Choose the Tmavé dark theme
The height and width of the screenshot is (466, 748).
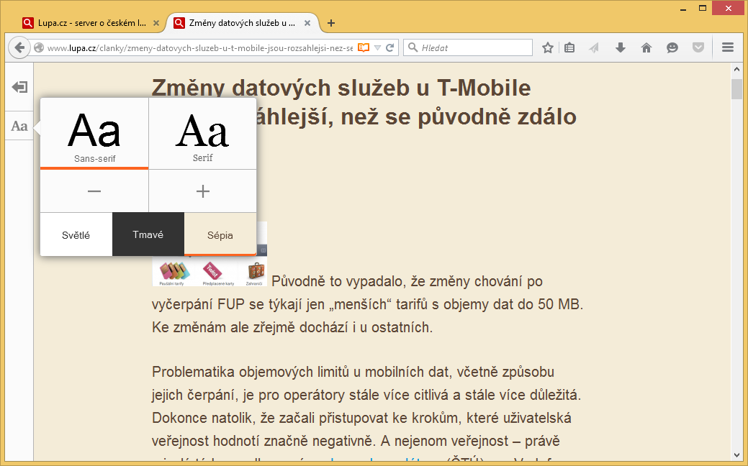click(x=148, y=234)
